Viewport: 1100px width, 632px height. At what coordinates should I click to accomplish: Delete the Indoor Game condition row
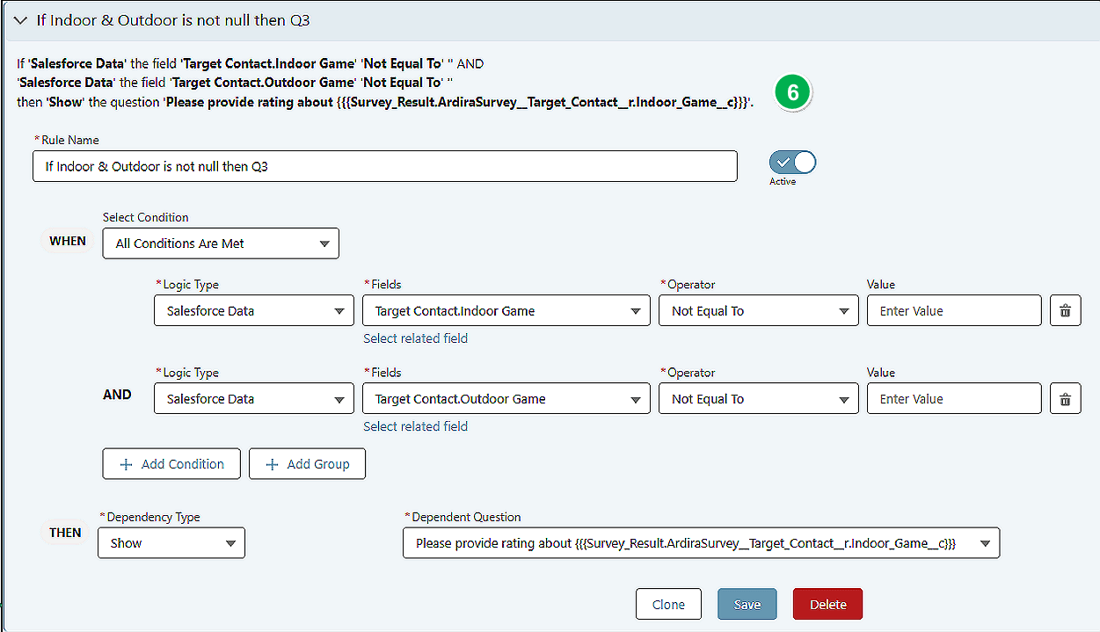tap(1065, 310)
